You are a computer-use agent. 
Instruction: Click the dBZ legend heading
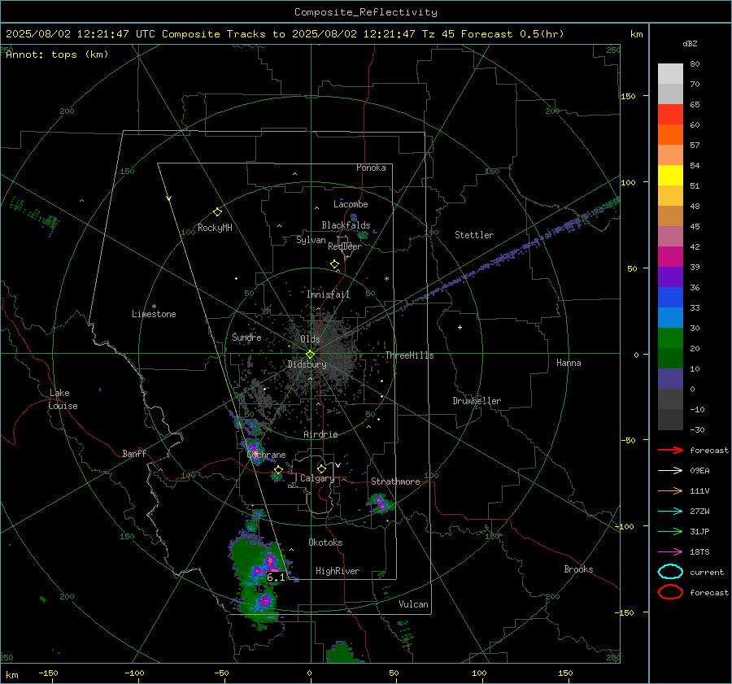(x=690, y=43)
